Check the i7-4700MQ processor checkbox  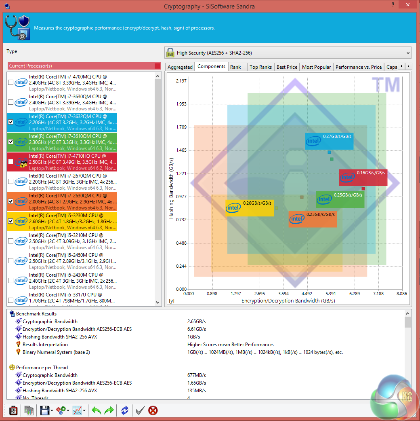click(11, 83)
